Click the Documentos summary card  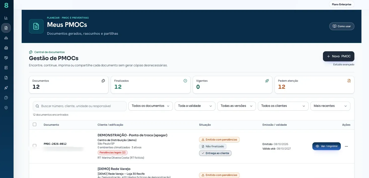click(x=69, y=85)
